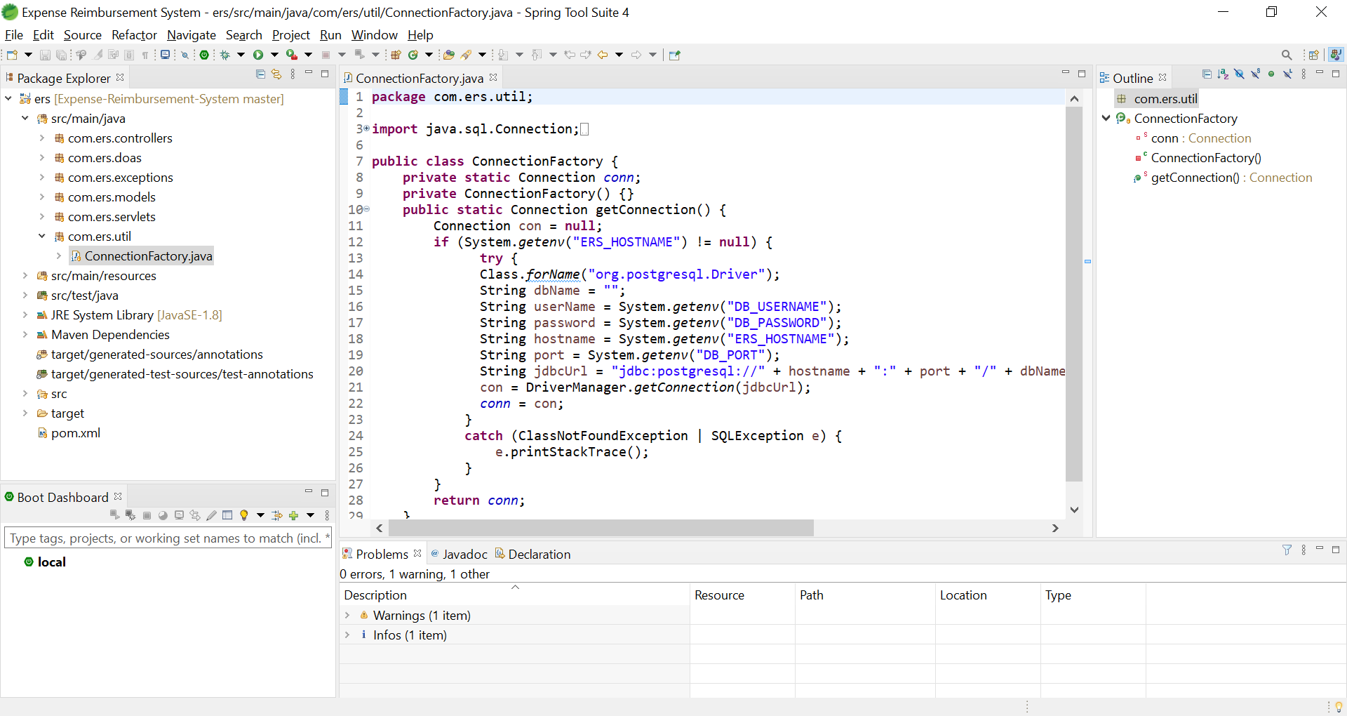Click the Open Console monitor icon

pos(165,55)
